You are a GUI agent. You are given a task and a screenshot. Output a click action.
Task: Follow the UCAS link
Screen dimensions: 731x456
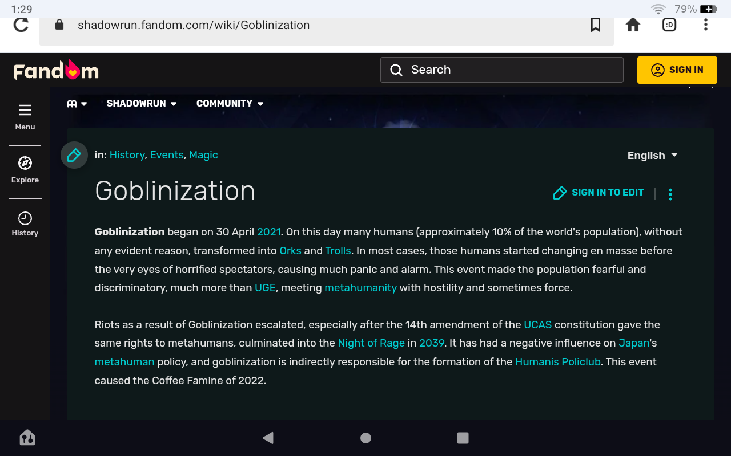pyautogui.click(x=538, y=325)
